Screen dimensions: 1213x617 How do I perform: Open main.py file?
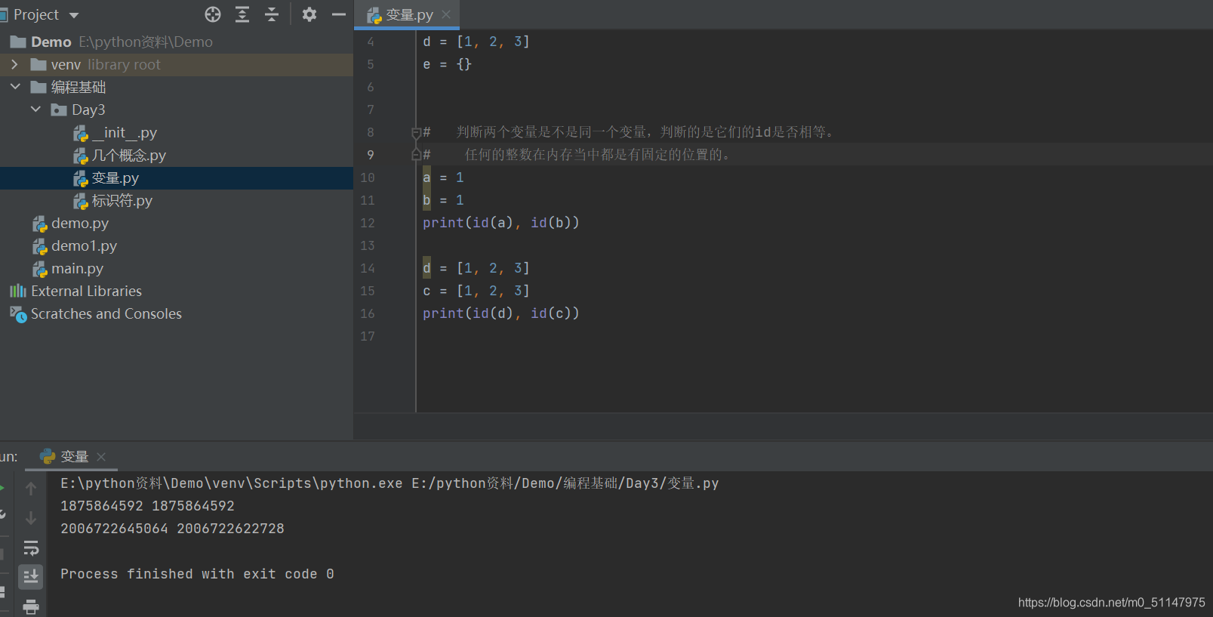[77, 269]
